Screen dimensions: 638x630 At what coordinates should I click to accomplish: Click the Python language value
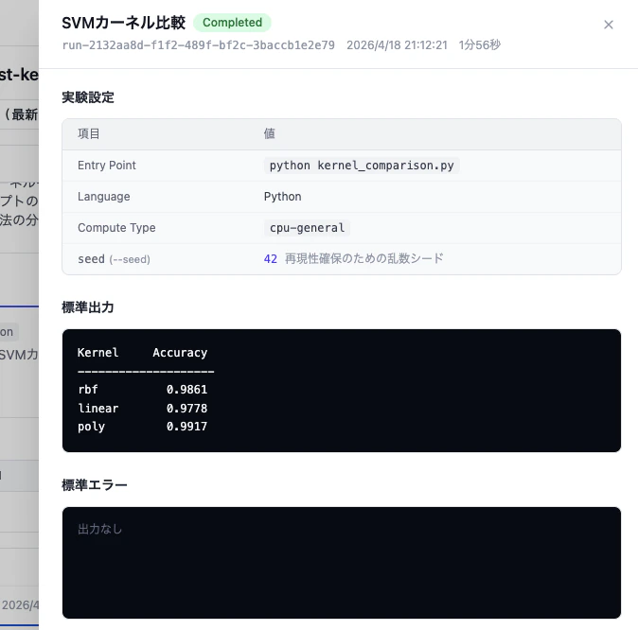tap(282, 197)
